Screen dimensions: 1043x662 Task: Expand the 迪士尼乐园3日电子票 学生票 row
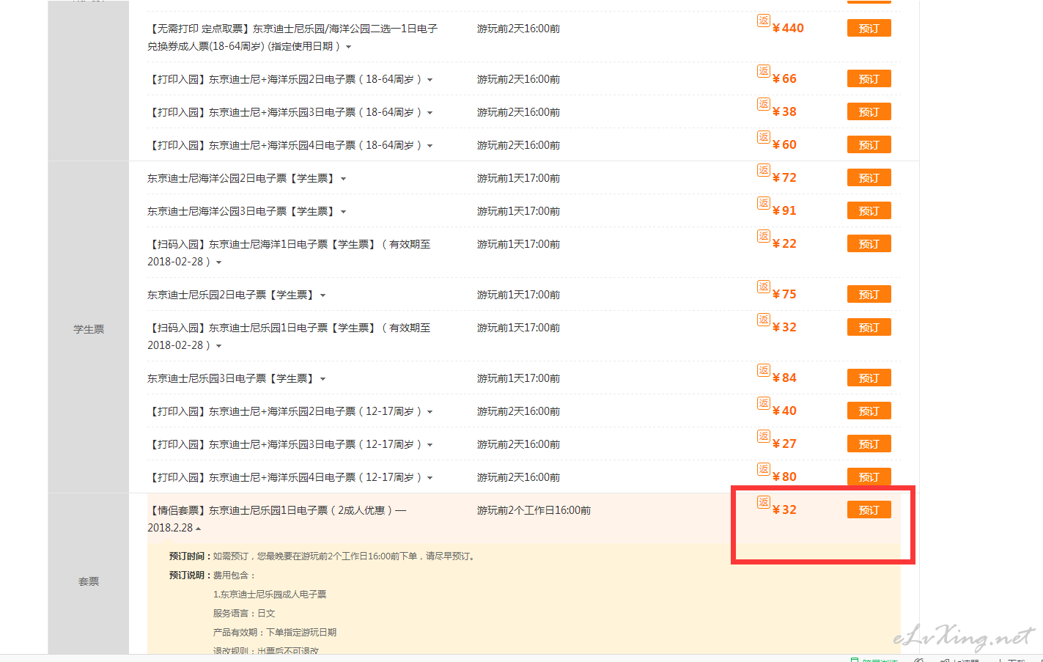coord(323,379)
